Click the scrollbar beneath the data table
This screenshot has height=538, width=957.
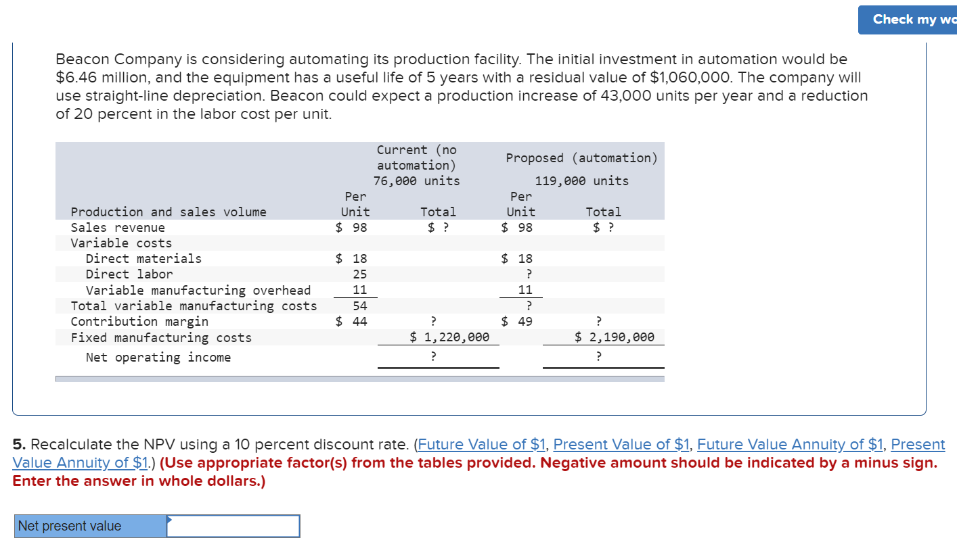pyautogui.click(x=359, y=378)
